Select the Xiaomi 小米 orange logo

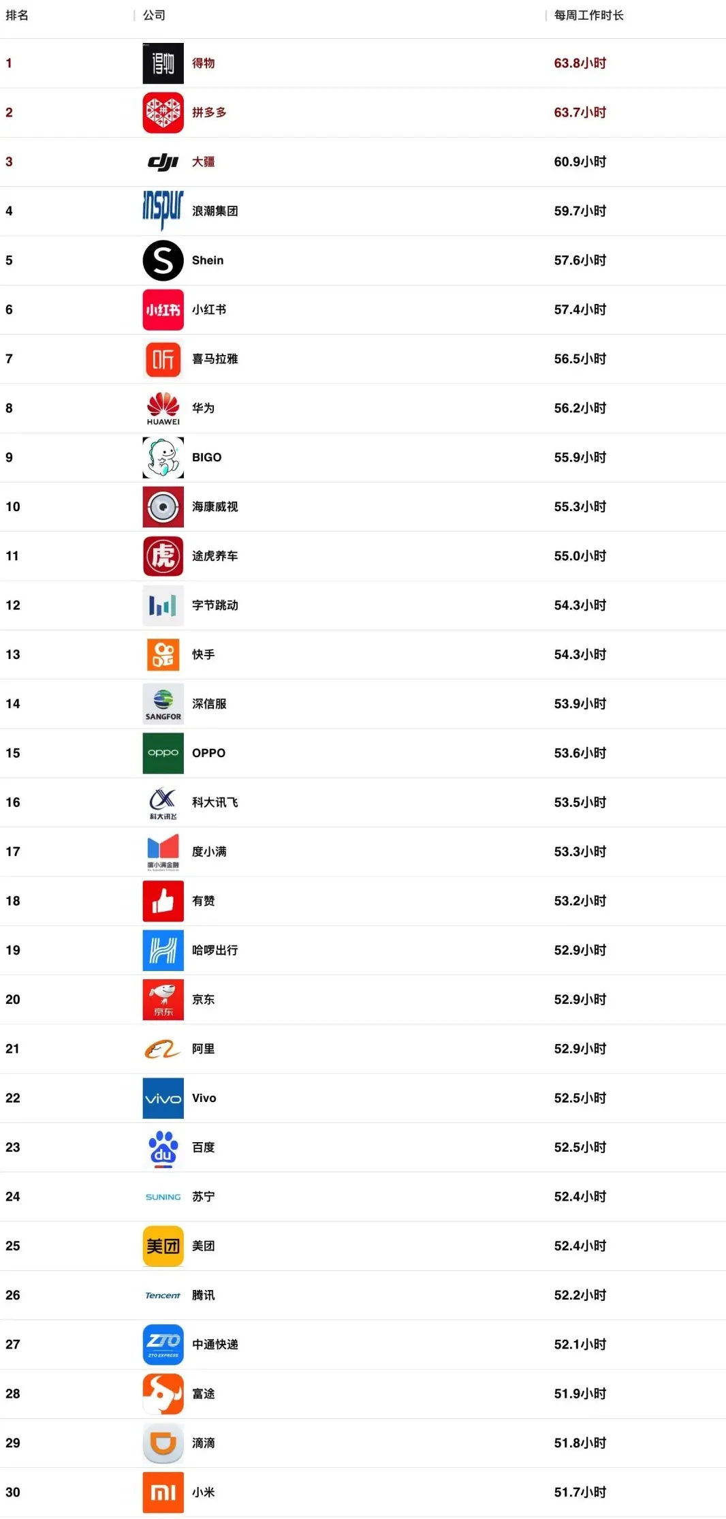163,1492
